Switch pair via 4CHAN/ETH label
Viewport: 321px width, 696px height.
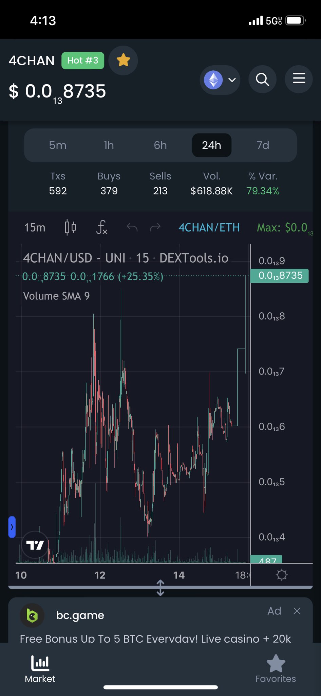(x=209, y=227)
